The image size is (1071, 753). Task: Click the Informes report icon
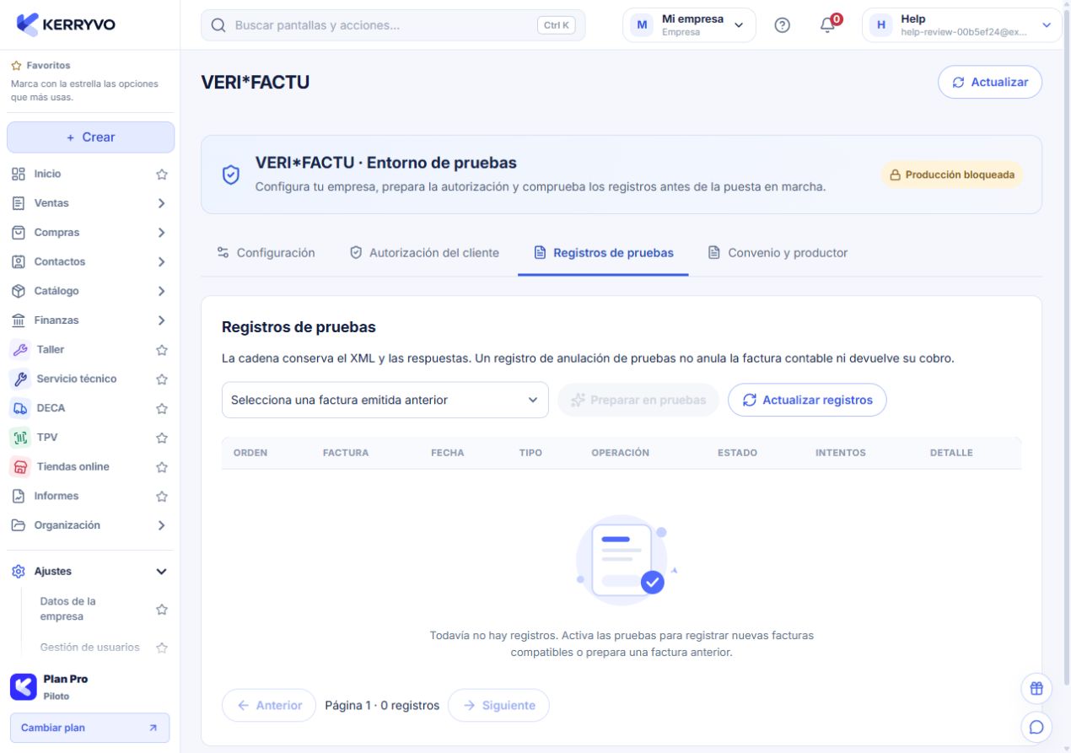(19, 496)
